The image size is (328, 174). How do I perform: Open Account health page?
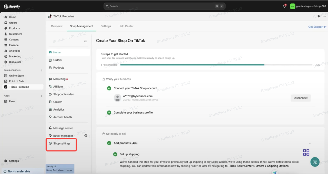62,117
